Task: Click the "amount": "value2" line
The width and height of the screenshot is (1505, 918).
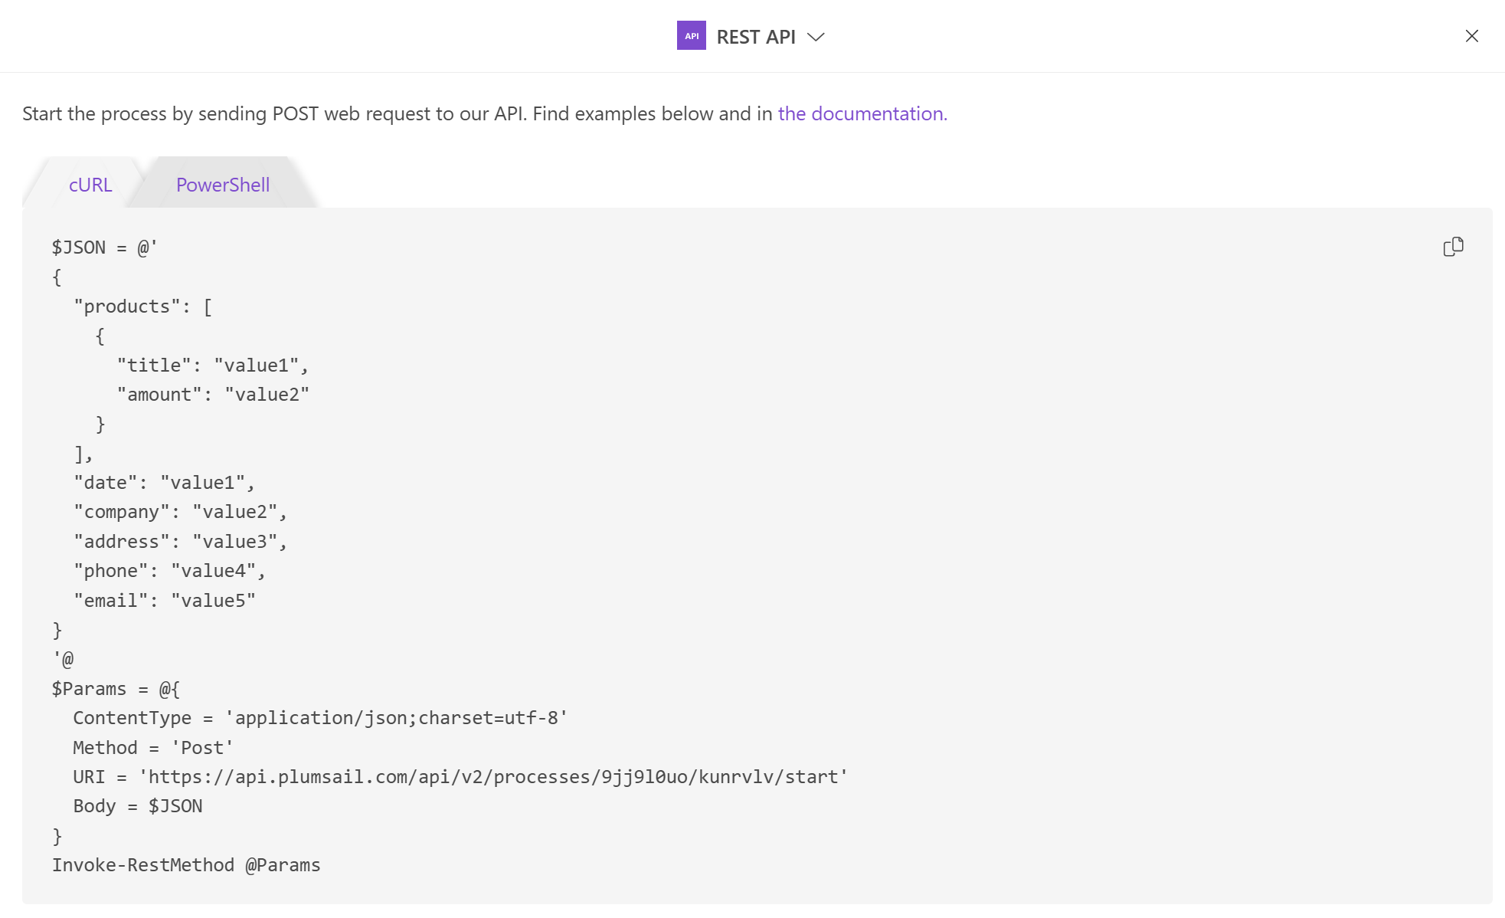Action: coord(213,395)
